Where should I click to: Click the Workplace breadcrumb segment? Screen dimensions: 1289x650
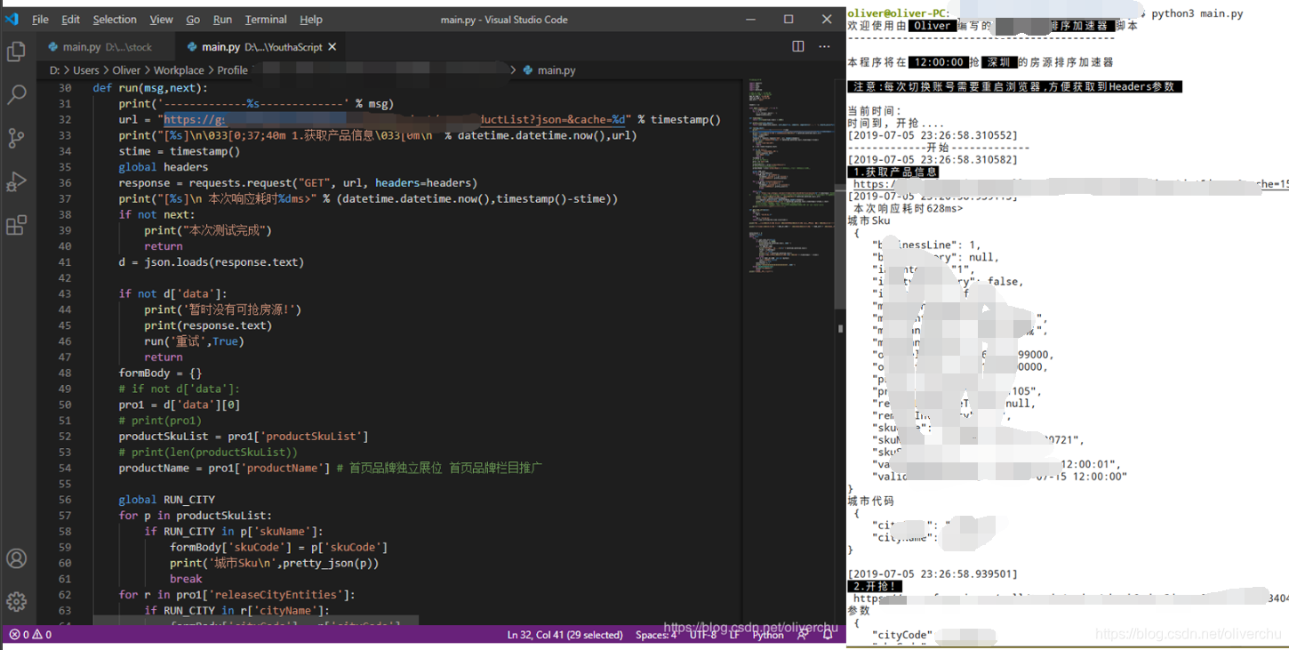click(179, 70)
